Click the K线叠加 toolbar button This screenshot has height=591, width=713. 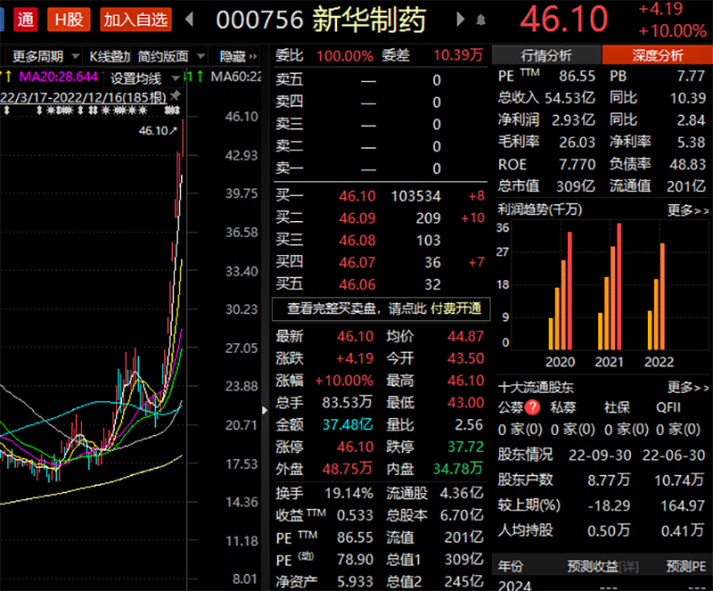click(x=110, y=56)
